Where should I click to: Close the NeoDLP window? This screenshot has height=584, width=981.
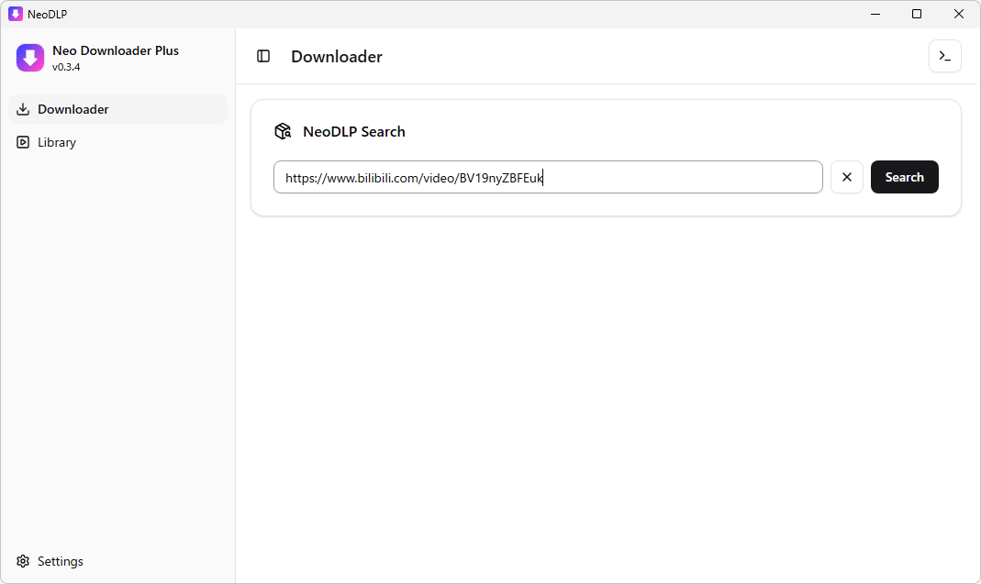(959, 14)
